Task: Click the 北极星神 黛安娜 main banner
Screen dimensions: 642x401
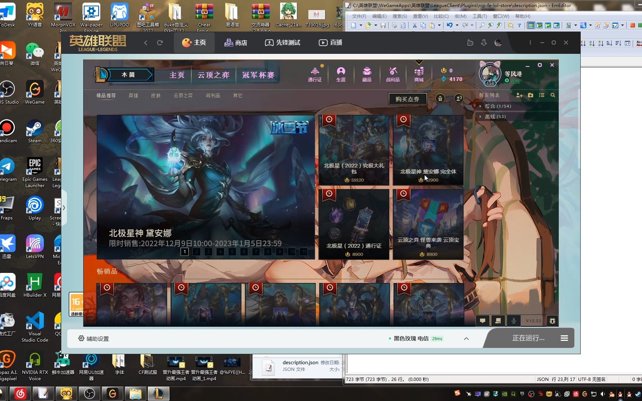Action: click(206, 187)
